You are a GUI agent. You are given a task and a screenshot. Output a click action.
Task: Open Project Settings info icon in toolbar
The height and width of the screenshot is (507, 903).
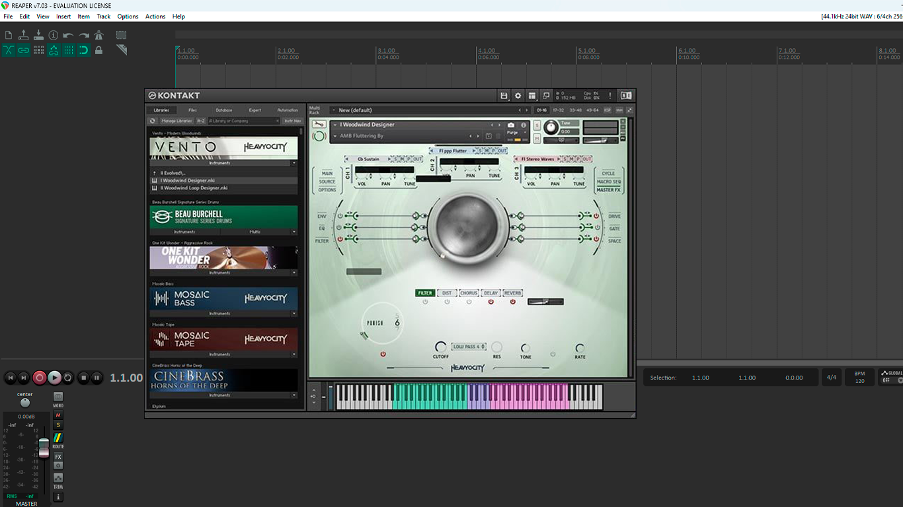coord(54,35)
